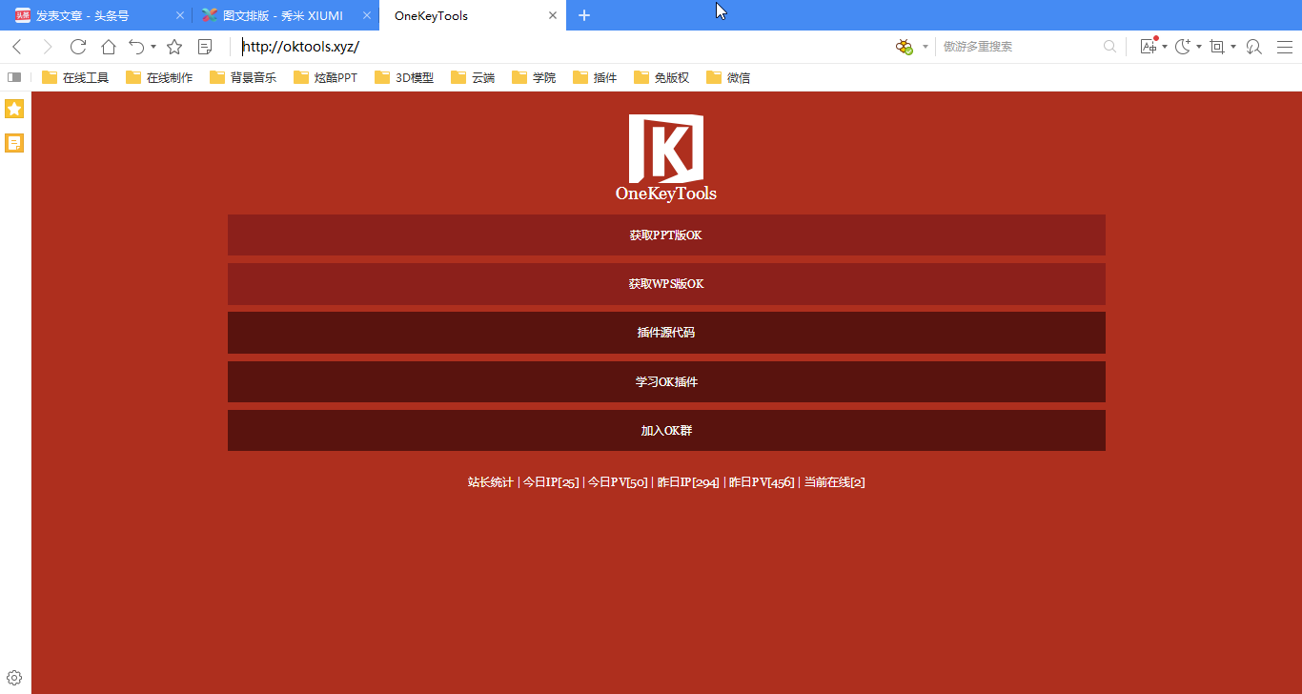Screen dimensions: 1302x694
Task: Go forward to the next page
Action: (x=48, y=47)
